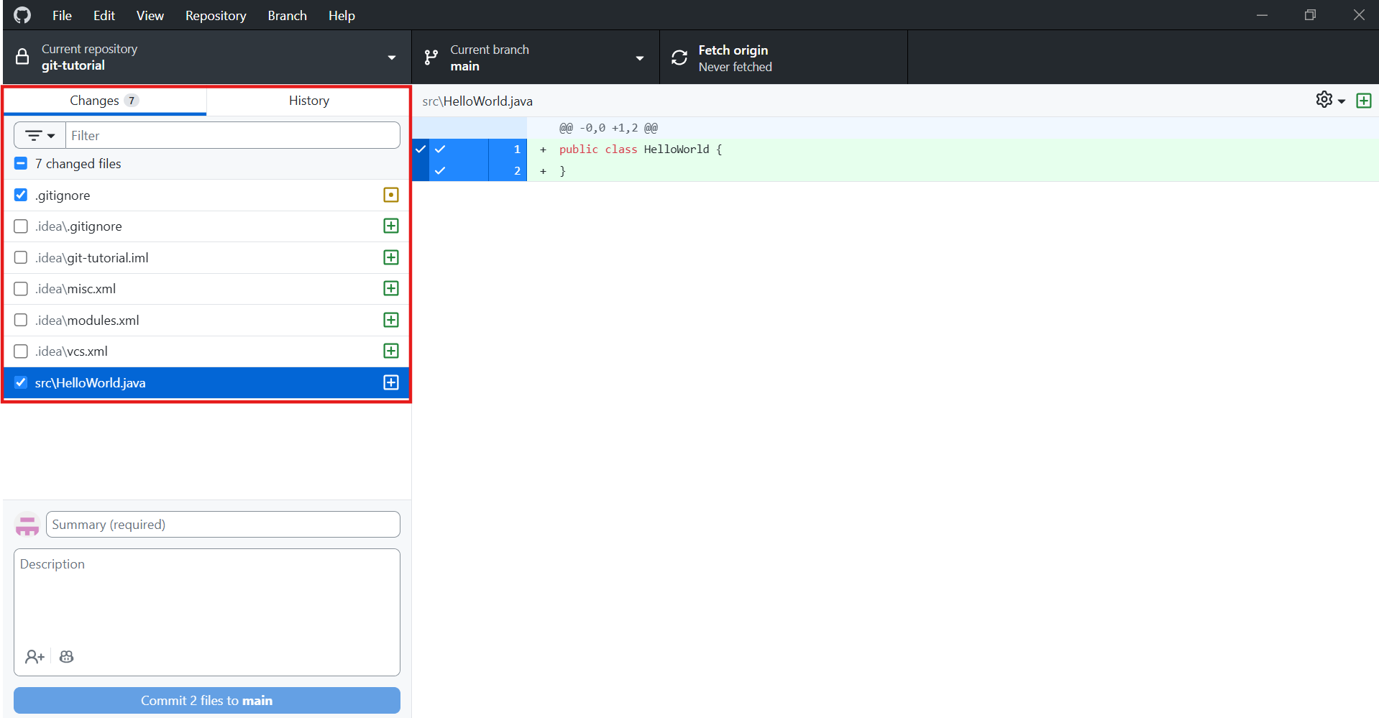
Task: Open the filter options dropdown
Action: pos(40,135)
